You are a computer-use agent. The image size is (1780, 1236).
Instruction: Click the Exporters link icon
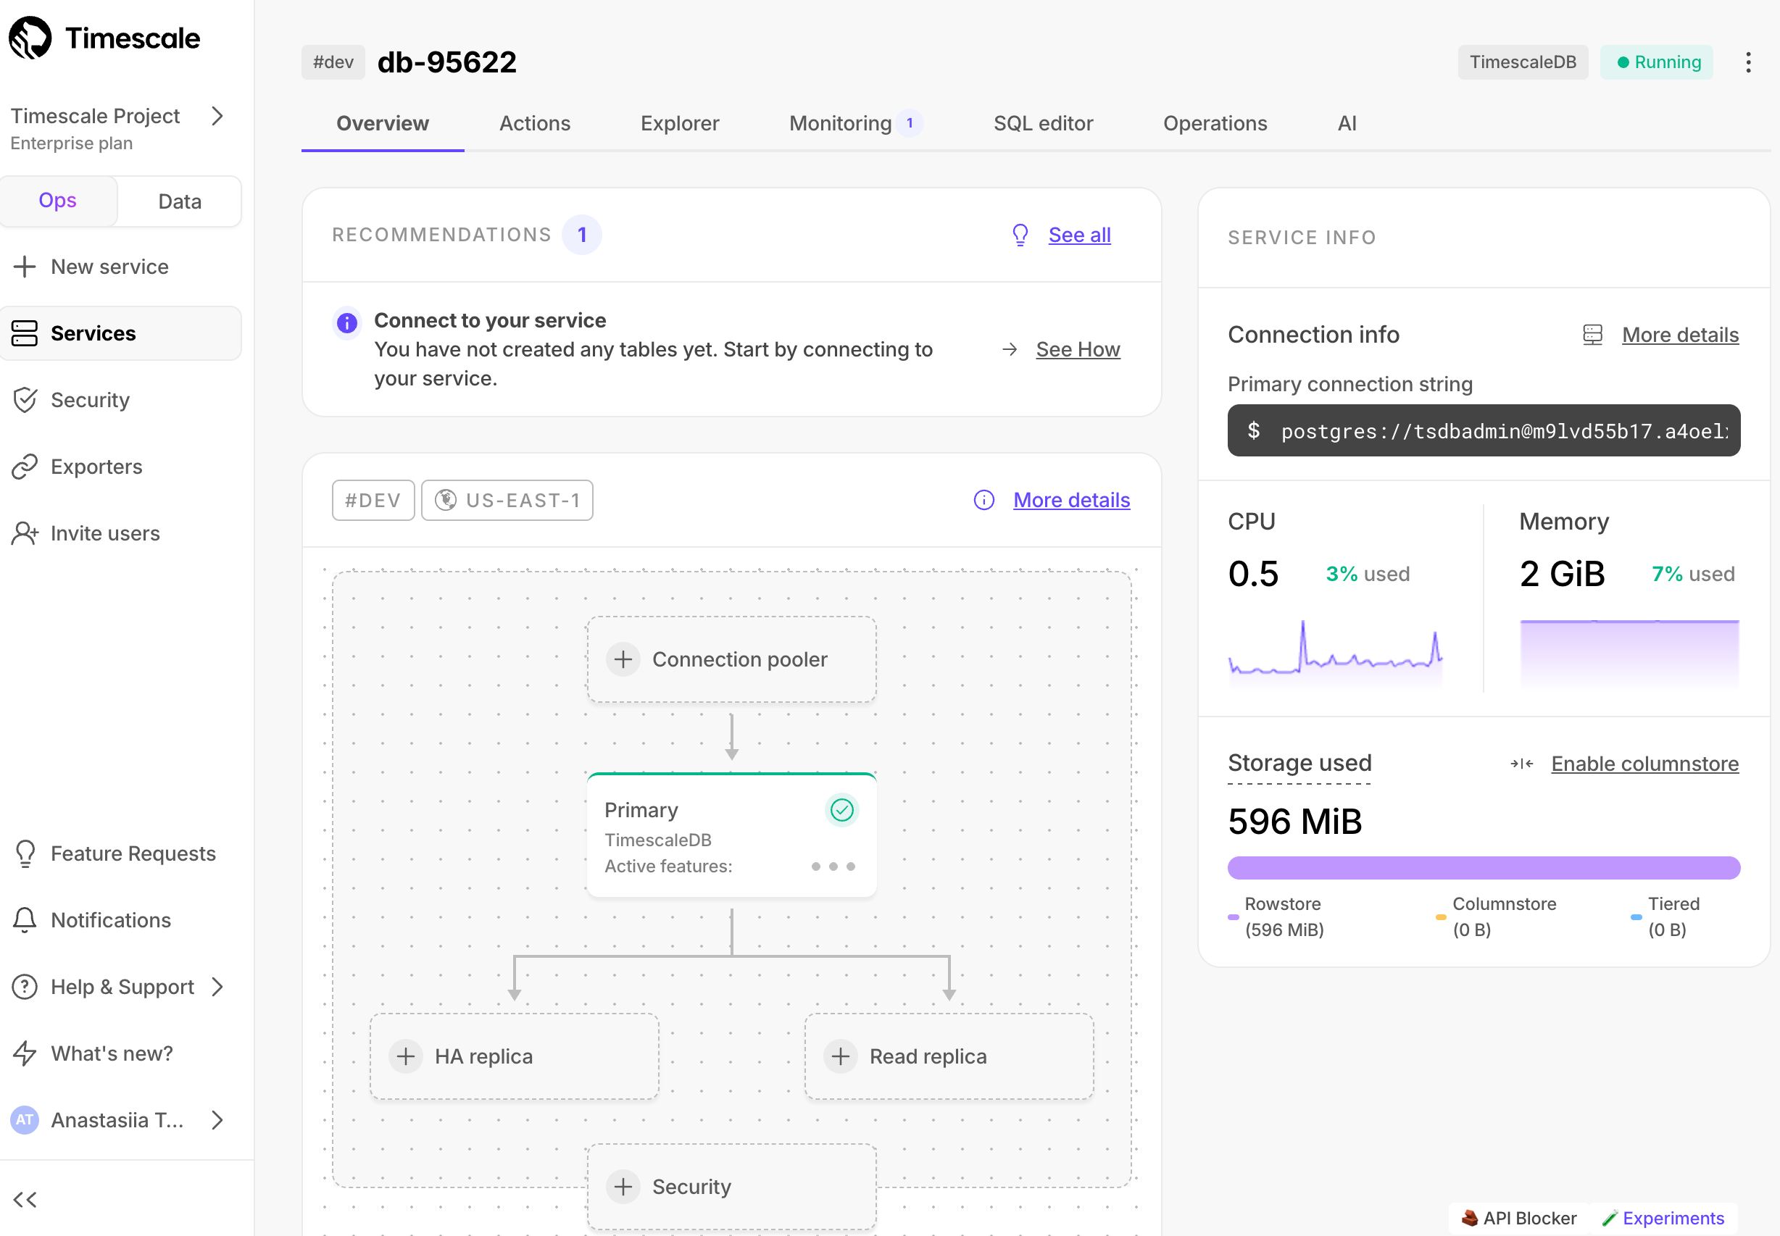(25, 466)
